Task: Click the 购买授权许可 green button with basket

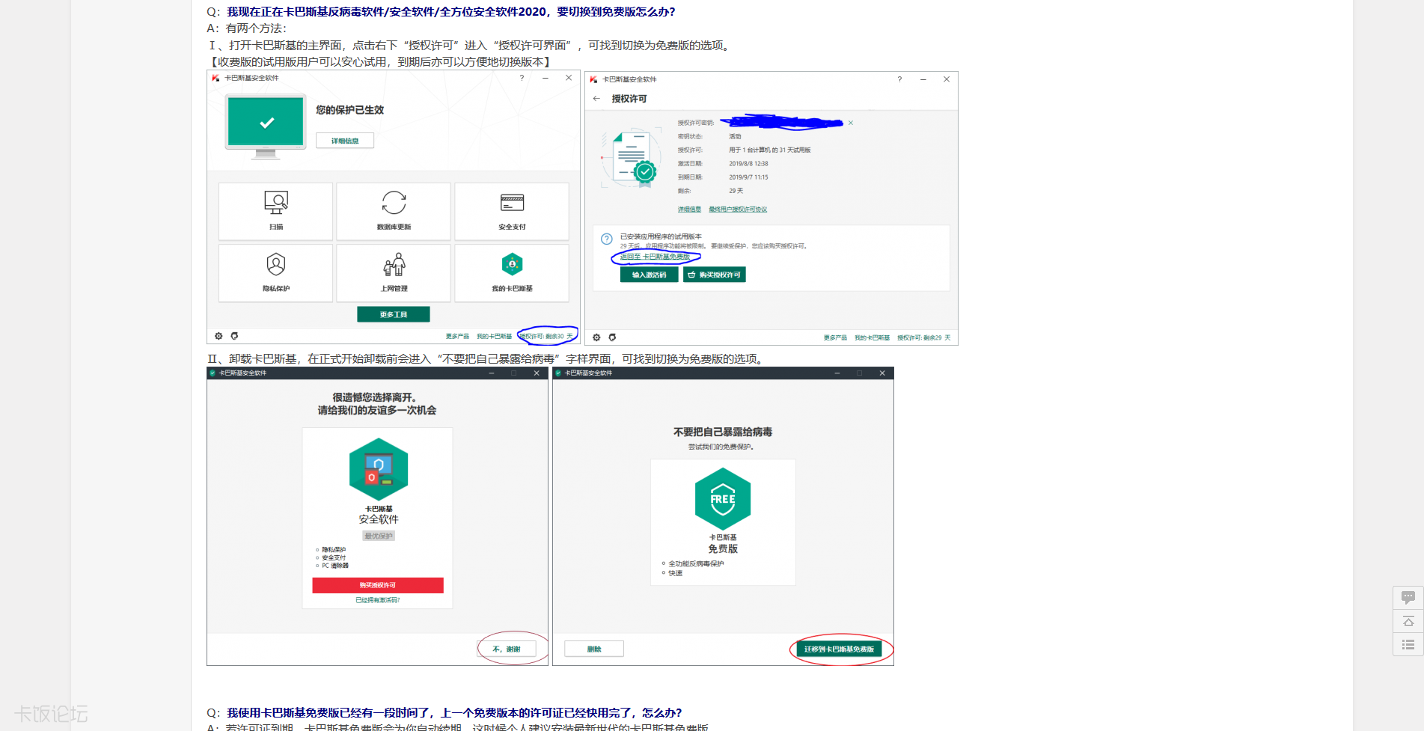Action: click(715, 275)
